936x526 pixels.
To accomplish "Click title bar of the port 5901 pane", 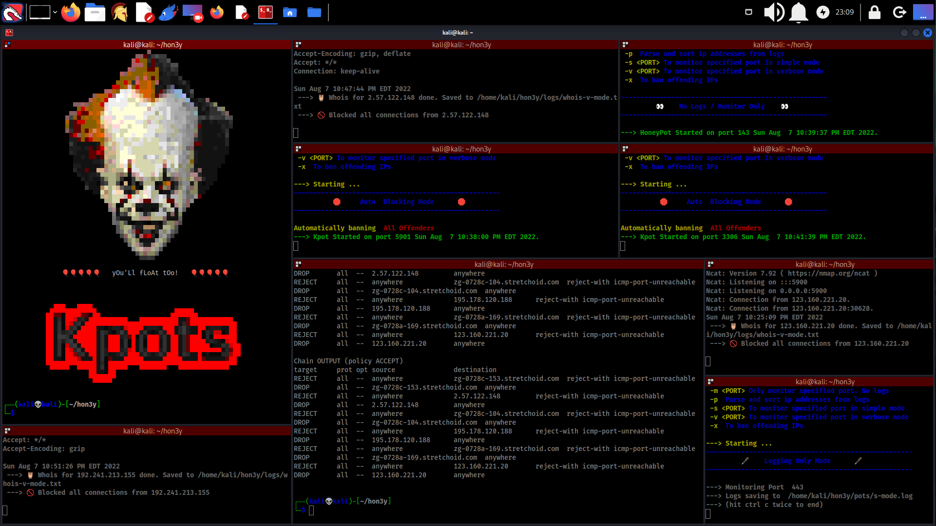I will click(x=461, y=149).
